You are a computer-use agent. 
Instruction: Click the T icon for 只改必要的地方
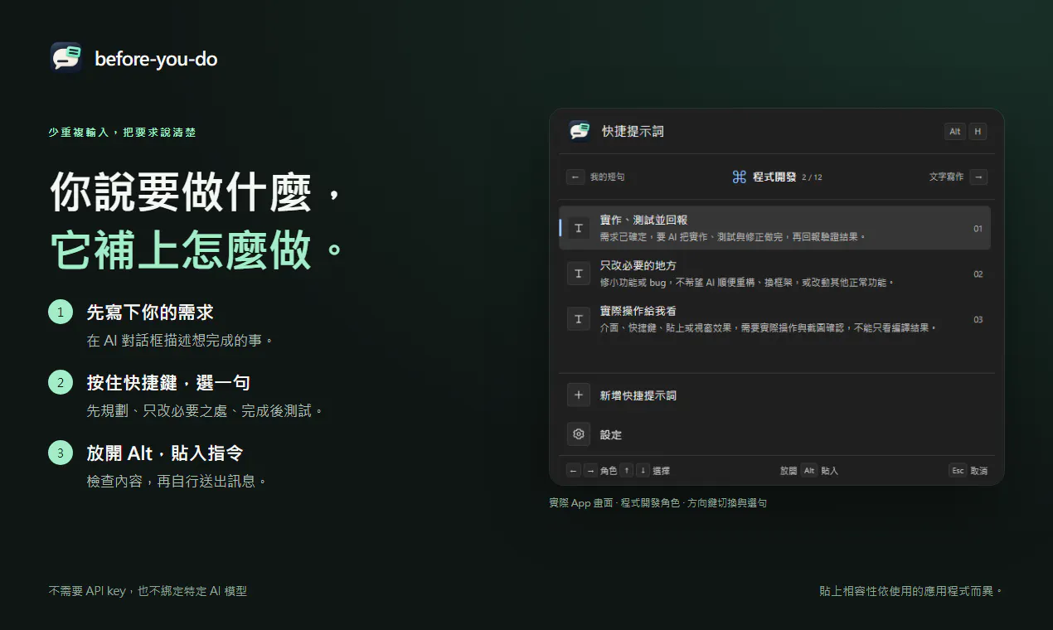[579, 274]
